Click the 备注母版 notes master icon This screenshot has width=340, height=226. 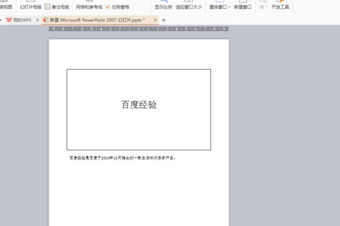click(x=48, y=7)
